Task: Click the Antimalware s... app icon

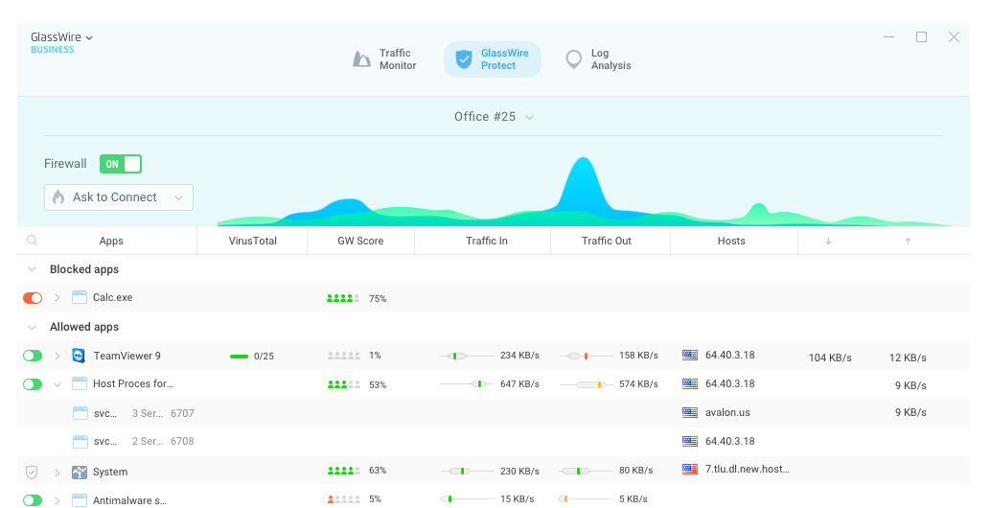Action: [x=79, y=500]
